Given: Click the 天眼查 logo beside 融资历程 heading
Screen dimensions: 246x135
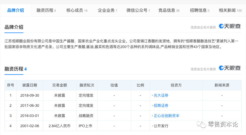Looking at the screenshot, I should point(230,68).
